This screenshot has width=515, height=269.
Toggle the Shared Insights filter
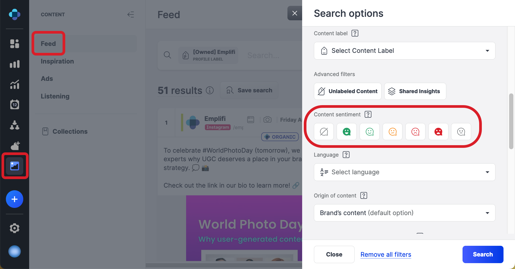pos(415,91)
